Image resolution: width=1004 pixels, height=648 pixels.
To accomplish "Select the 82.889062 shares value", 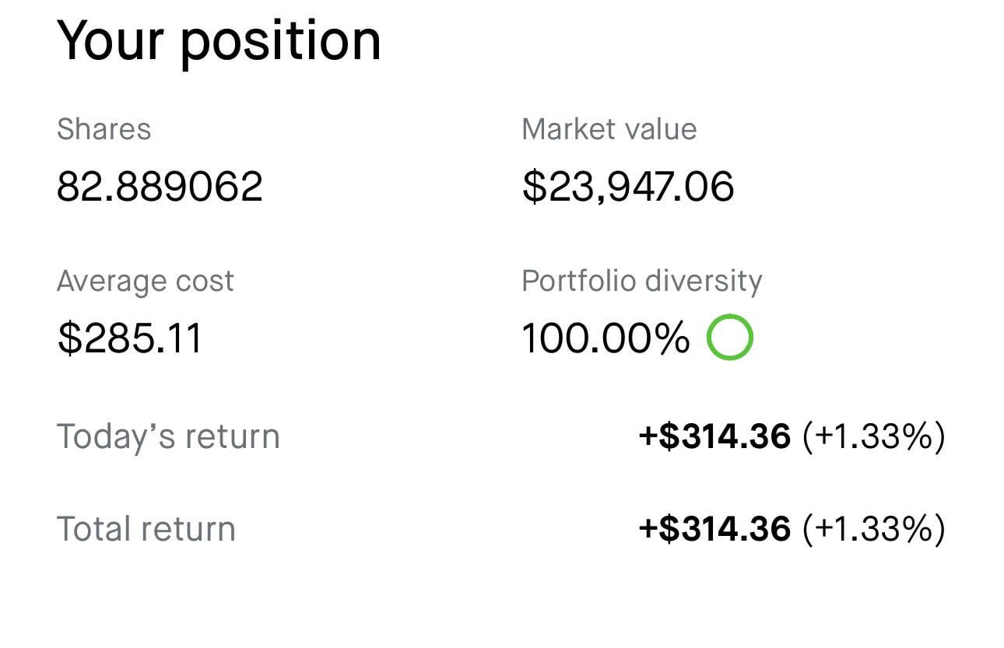I will (160, 187).
